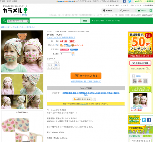
Task: Click the 50pt プレゼント registration banner
Action: (x=140, y=45)
